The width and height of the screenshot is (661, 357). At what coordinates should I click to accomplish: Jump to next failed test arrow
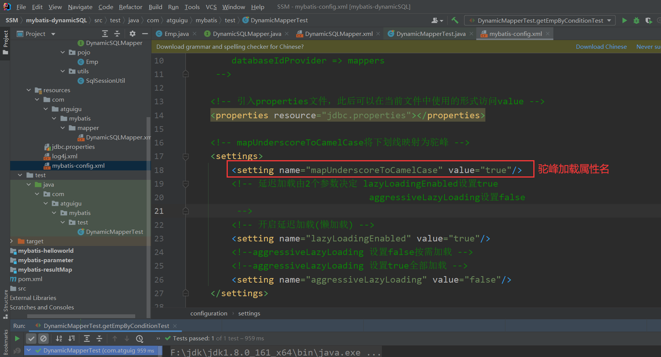coord(127,338)
